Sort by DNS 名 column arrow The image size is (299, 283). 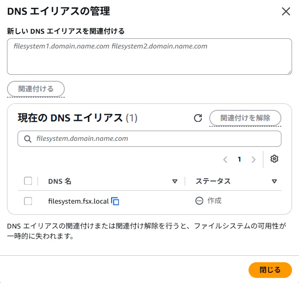[174, 181]
